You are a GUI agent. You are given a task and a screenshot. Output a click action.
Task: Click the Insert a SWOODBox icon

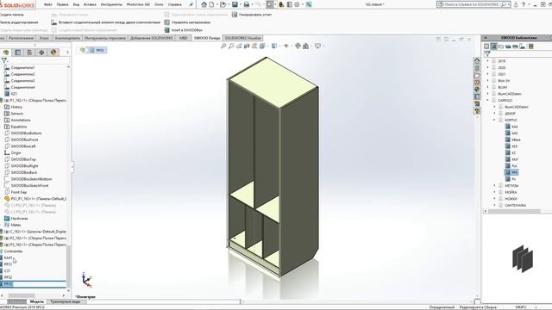(x=166, y=30)
